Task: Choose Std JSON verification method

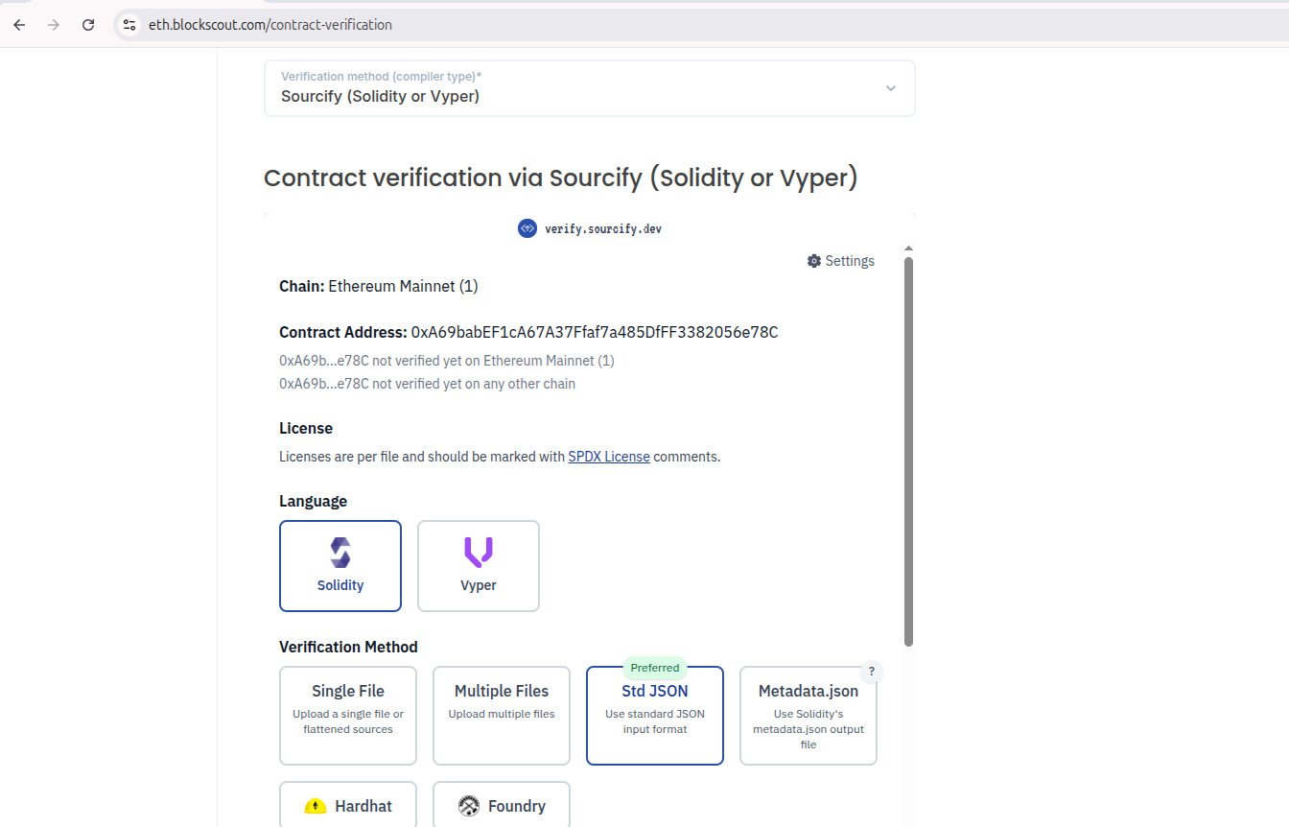Action: click(x=655, y=716)
